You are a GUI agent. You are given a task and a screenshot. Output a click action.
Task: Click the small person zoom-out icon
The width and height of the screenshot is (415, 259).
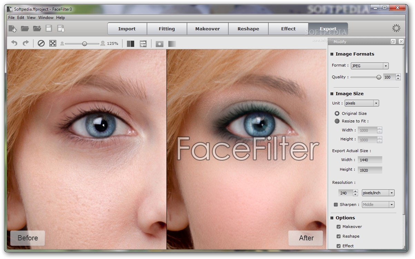tap(62, 44)
